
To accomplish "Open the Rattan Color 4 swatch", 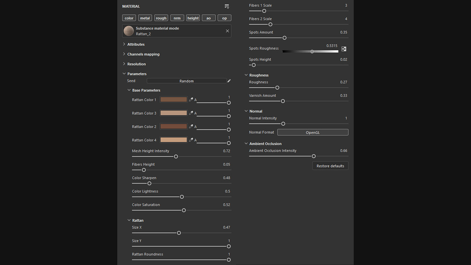I will tap(173, 140).
